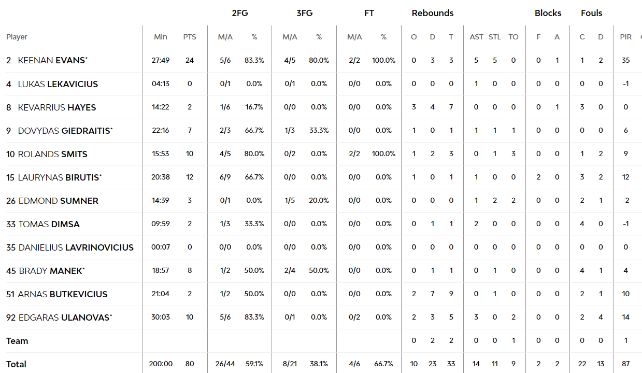Select the AST column header
The height and width of the screenshot is (373, 642).
tap(477, 37)
